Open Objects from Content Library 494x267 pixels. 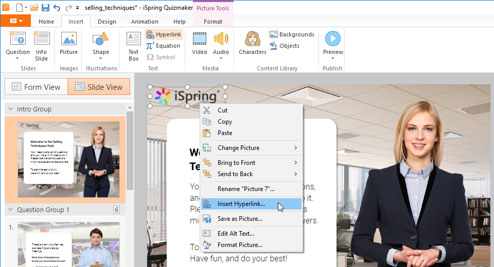pos(285,46)
